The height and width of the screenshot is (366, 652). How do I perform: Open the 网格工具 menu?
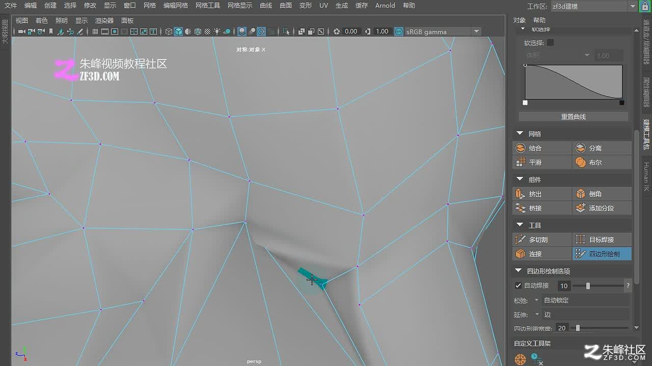click(x=208, y=6)
